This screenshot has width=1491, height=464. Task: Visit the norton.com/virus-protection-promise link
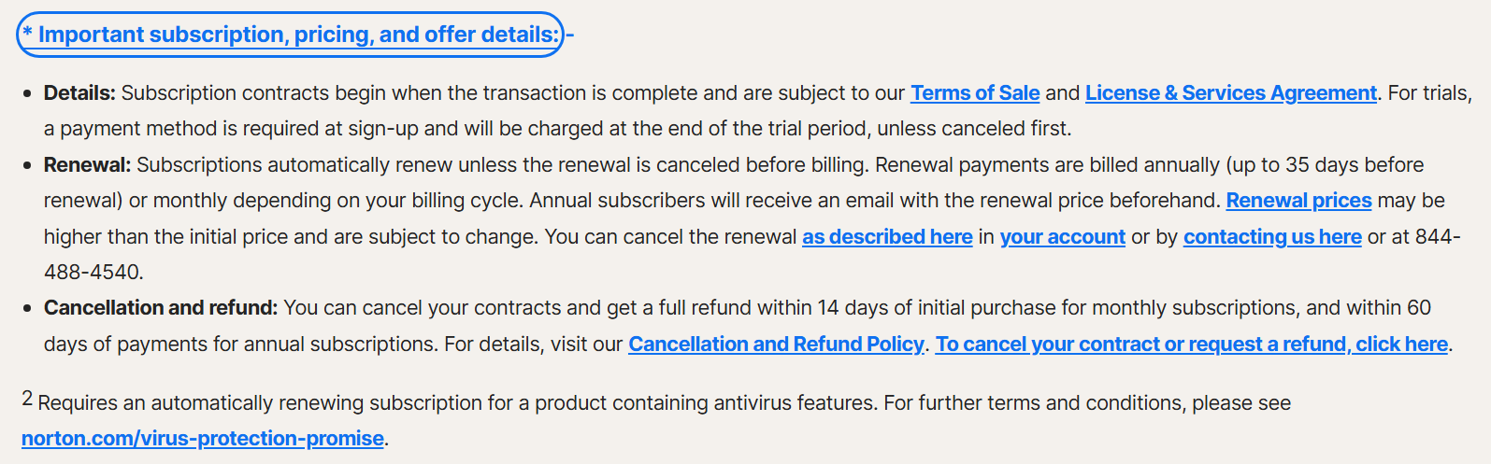tap(203, 439)
